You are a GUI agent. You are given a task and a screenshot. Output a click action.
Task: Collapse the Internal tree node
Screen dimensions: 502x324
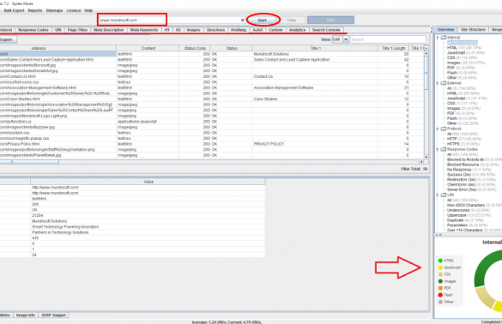point(438,38)
